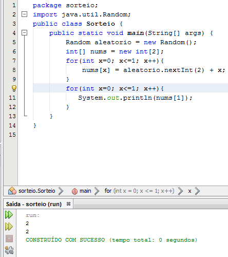
Task: Place cursor on nums[x] assignment line
Action: [154, 70]
